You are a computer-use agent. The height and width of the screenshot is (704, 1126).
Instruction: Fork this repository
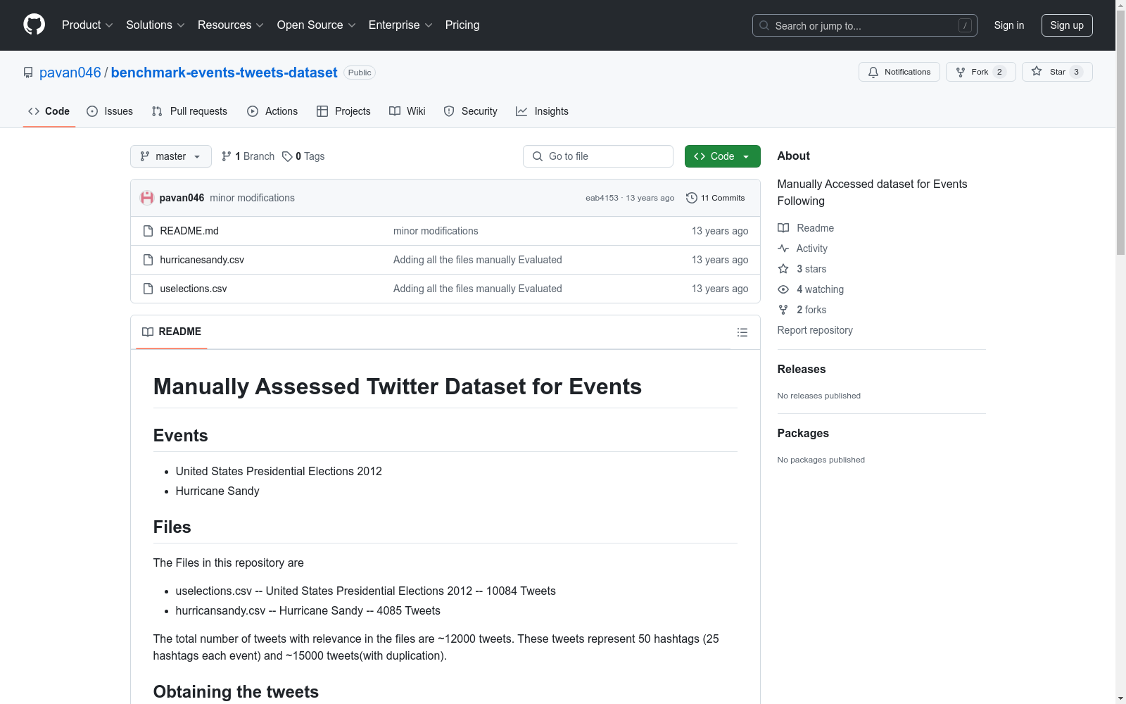point(981,72)
